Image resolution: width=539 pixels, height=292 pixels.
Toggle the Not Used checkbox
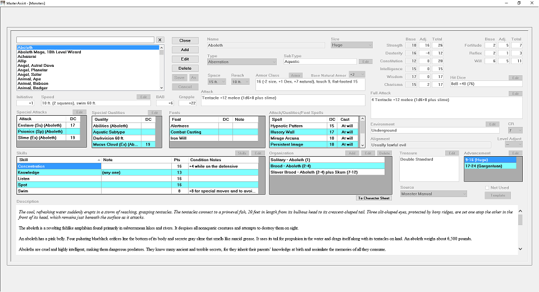[487, 188]
